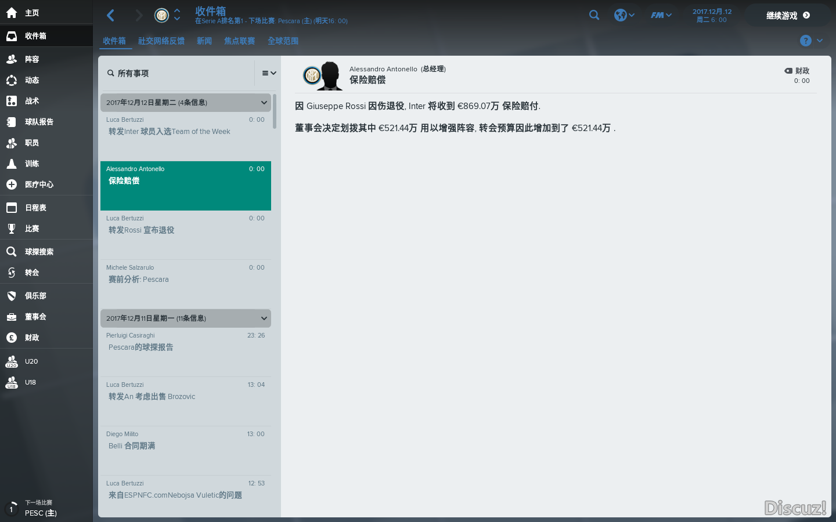Open the search magnifier in top bar
Screen dimensions: 836x522
click(x=594, y=15)
